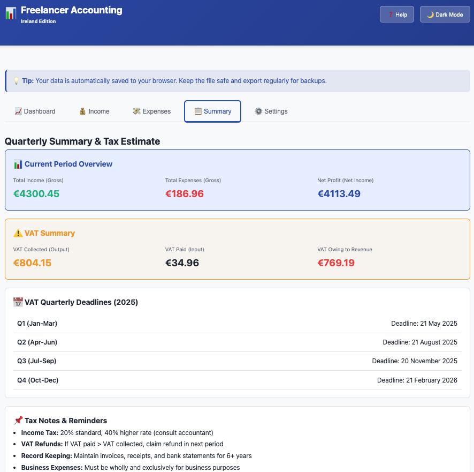
Task: Click the 'VAT Paid (Input)' label
Action: tap(185, 250)
